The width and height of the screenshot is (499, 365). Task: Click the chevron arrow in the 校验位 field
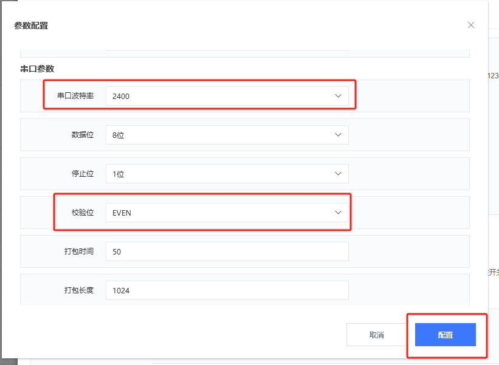coord(339,213)
